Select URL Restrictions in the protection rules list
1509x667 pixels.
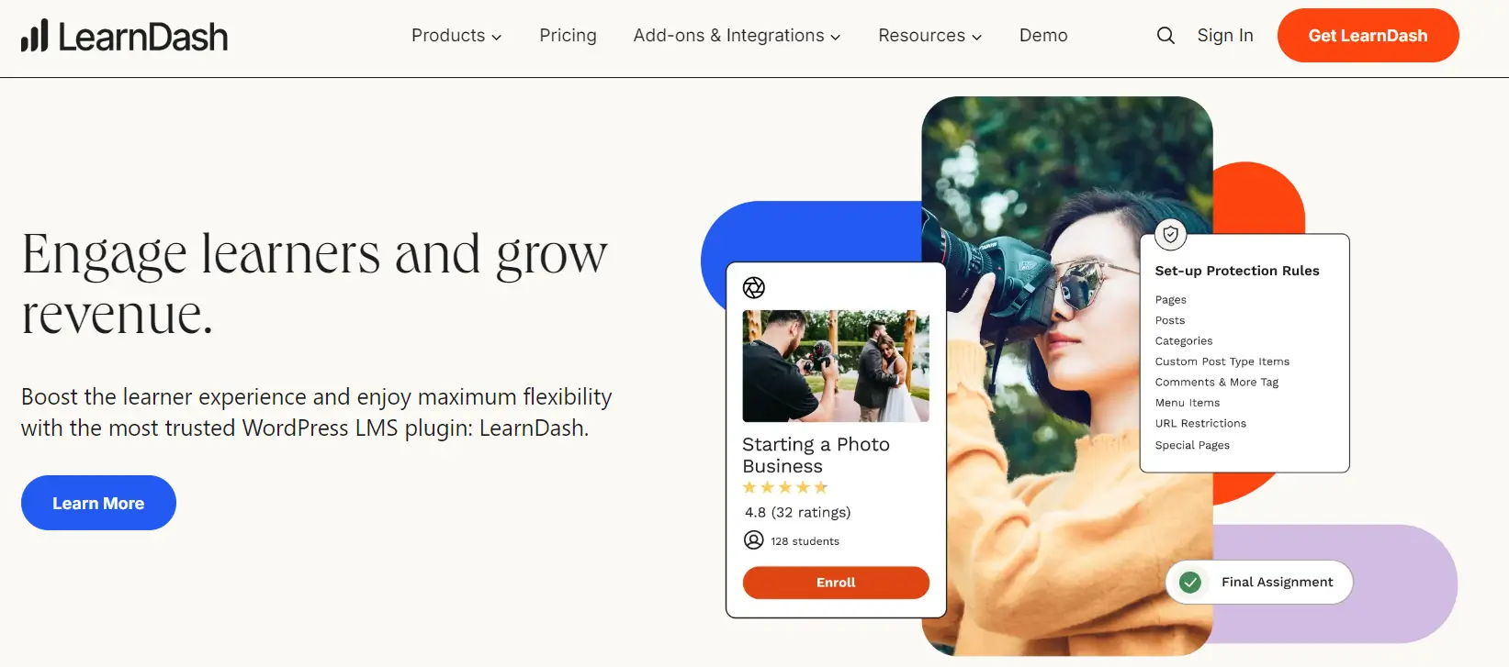click(x=1200, y=424)
